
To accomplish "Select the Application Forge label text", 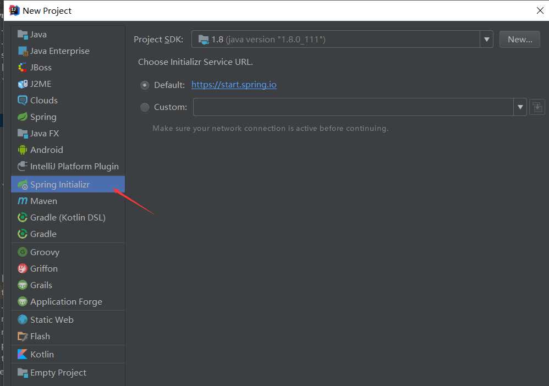I will (x=66, y=302).
